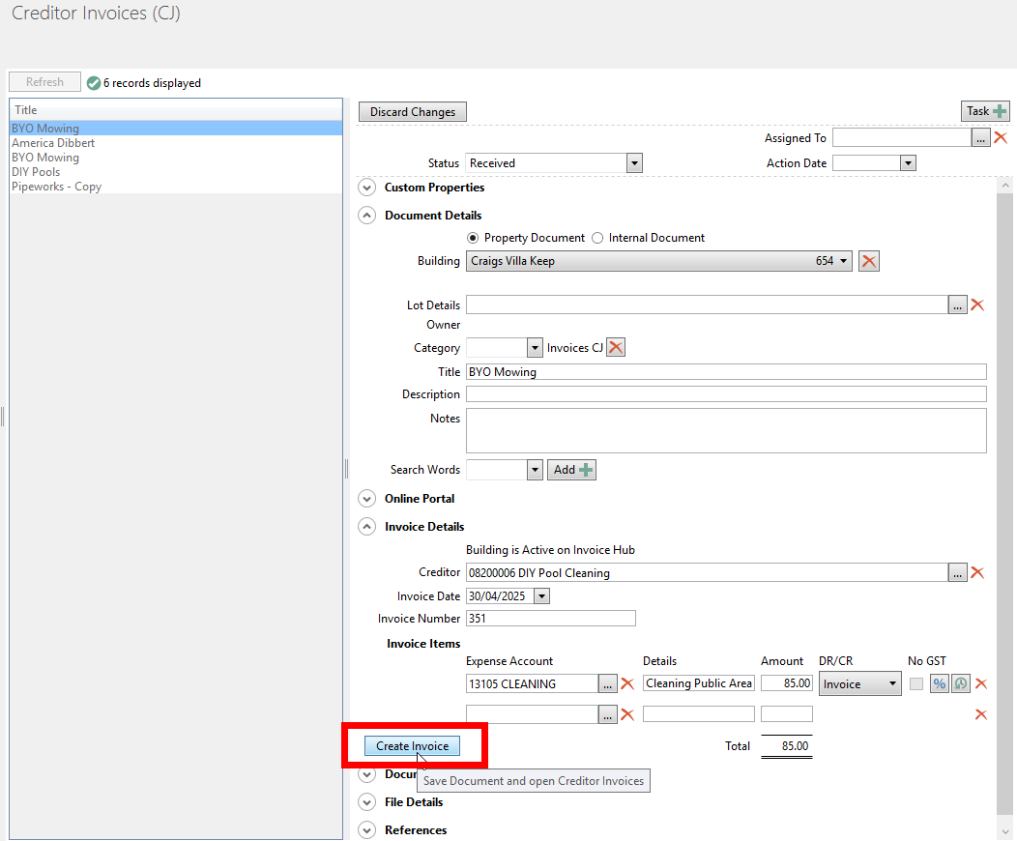Click into the Invoice Number field
The width and height of the screenshot is (1017, 841).
[550, 619]
